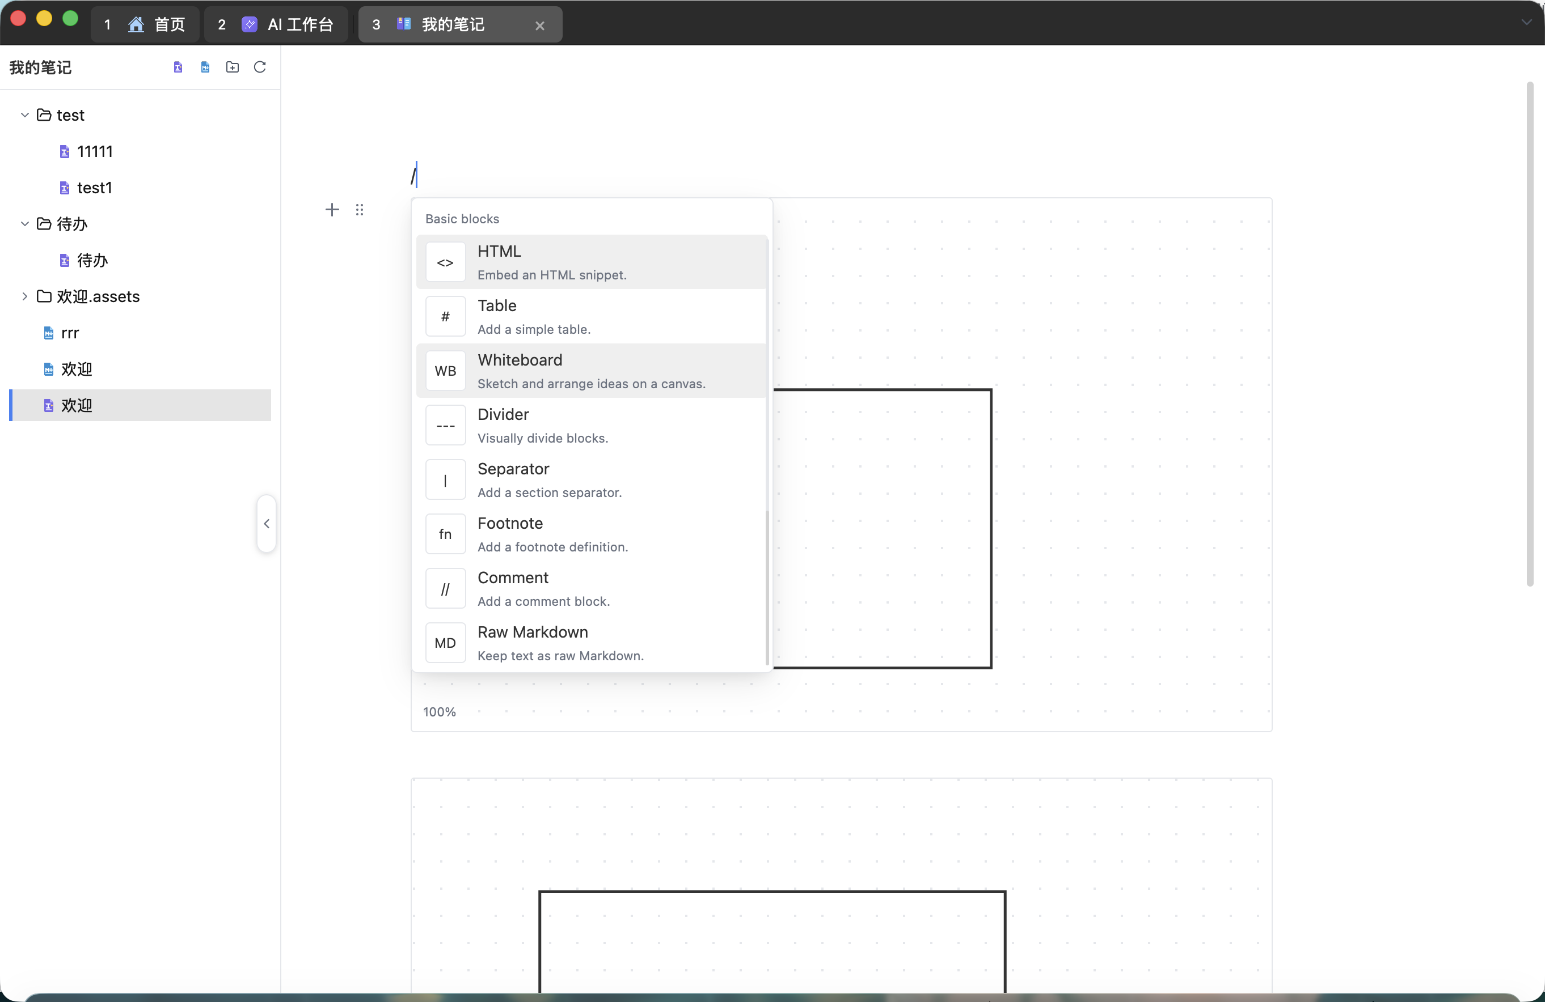Create a new folder via sidebar icon
This screenshot has height=1002, width=1545.
tap(233, 67)
